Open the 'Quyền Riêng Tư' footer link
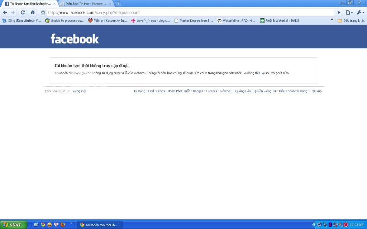The width and height of the screenshot is (367, 229). pos(265,91)
